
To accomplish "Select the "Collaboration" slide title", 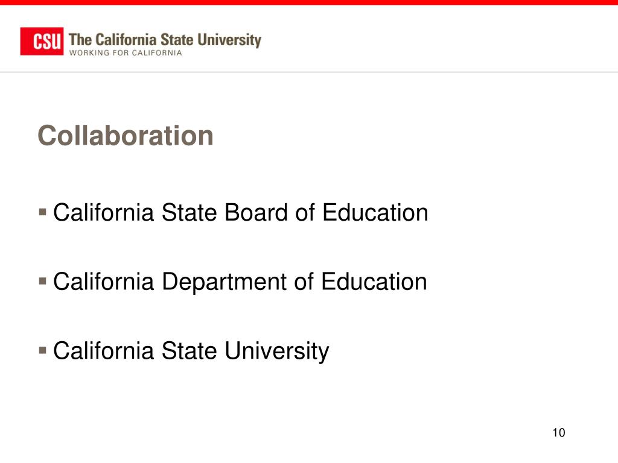I will [x=126, y=136].
